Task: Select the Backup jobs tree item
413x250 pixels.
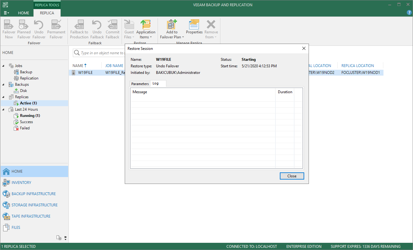Action: click(26, 72)
